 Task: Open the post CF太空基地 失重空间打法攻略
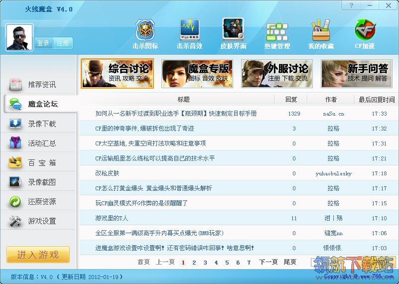tap(150, 143)
